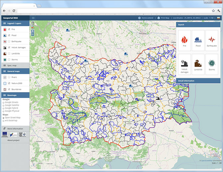
Task: Uncheck the Indust. damages checkbox
Action: 9,47
